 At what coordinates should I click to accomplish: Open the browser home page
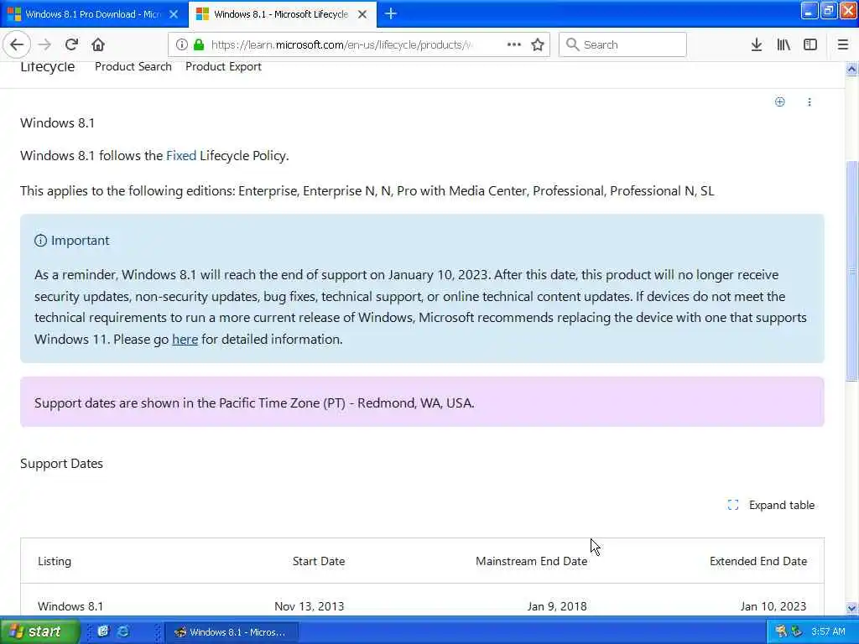coord(98,44)
